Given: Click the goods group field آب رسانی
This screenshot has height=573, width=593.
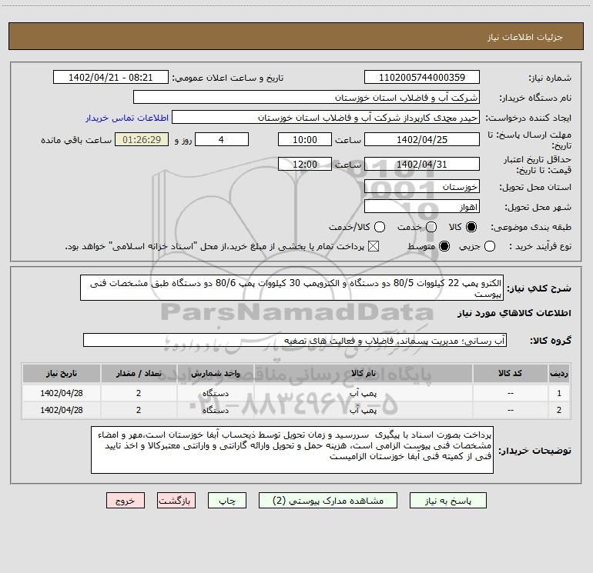Looking at the screenshot, I should click(x=295, y=340).
